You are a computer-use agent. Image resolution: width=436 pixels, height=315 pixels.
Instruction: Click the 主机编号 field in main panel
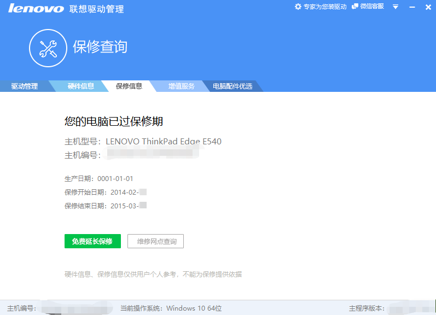tap(132, 155)
